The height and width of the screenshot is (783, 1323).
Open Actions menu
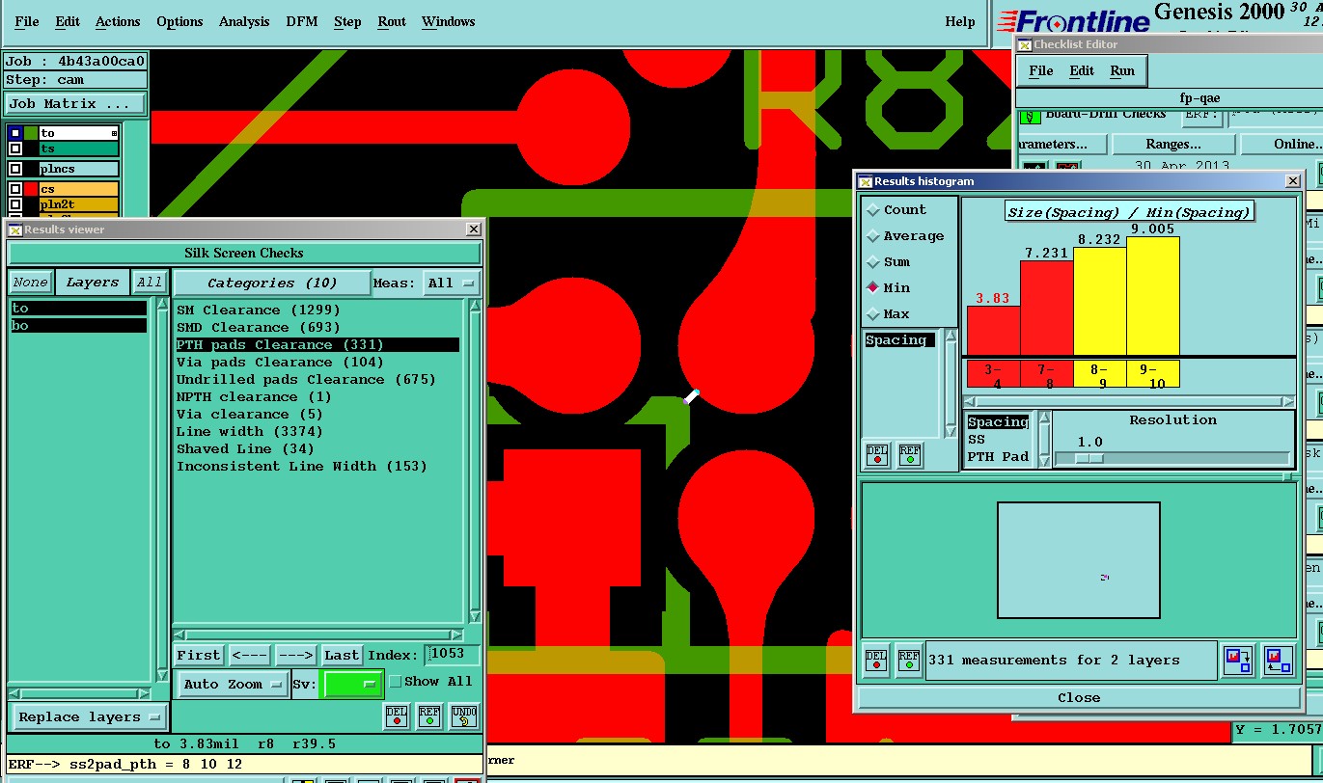pyautogui.click(x=118, y=21)
